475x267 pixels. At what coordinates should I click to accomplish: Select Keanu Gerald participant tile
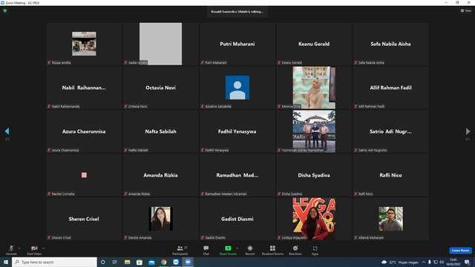click(314, 44)
